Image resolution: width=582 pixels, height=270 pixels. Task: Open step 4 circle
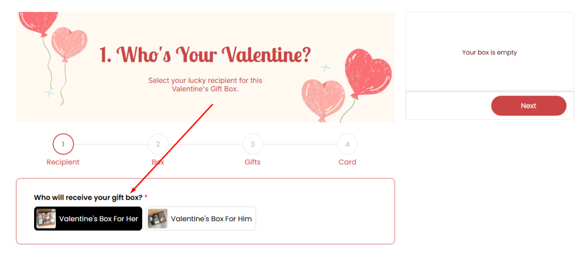(x=347, y=144)
